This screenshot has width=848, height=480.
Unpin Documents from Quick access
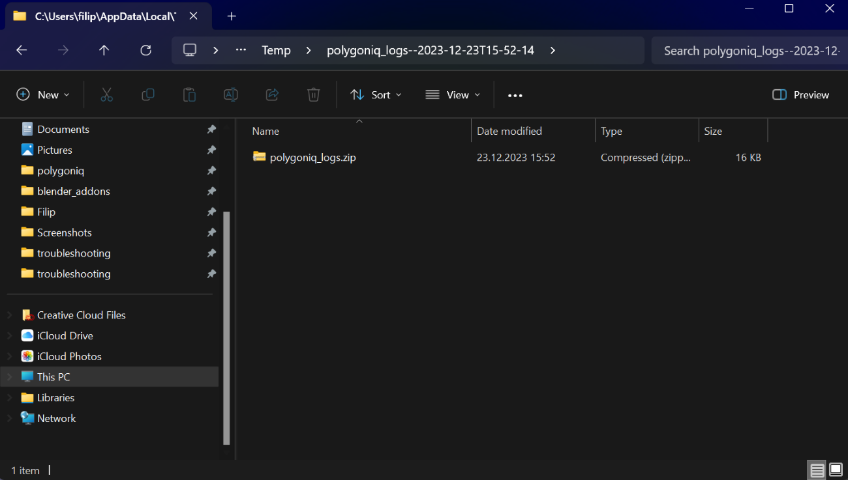pyautogui.click(x=211, y=129)
